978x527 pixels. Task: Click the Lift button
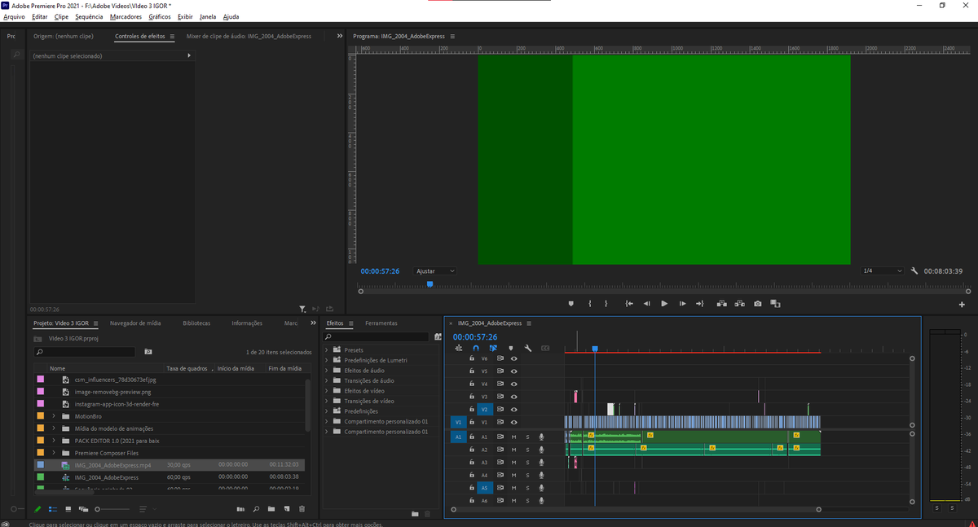(722, 303)
